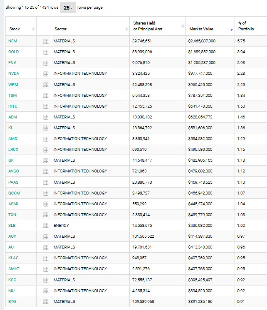
Task: Open the NEM stock link
Action: (12, 41)
